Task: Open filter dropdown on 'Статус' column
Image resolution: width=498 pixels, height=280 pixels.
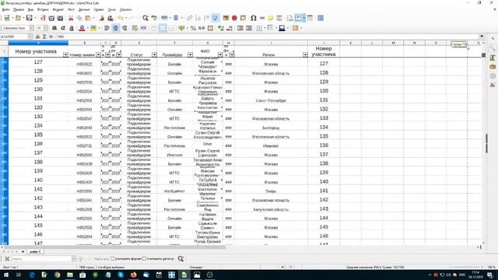Action: click(x=154, y=54)
